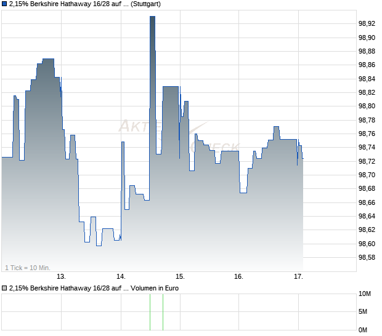Click the 0M volume axis label
The image size is (382, 336).
(363, 330)
